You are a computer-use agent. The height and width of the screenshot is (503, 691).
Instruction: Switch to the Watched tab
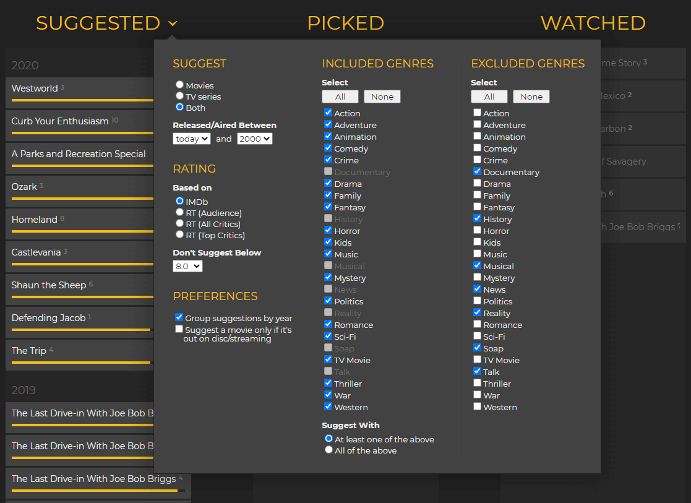click(x=593, y=23)
